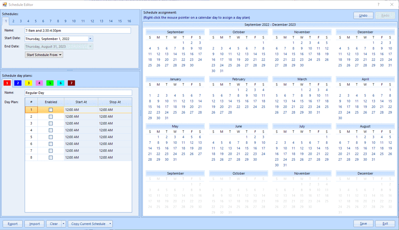
Task: Click the Start Date field text
Action: (47, 39)
